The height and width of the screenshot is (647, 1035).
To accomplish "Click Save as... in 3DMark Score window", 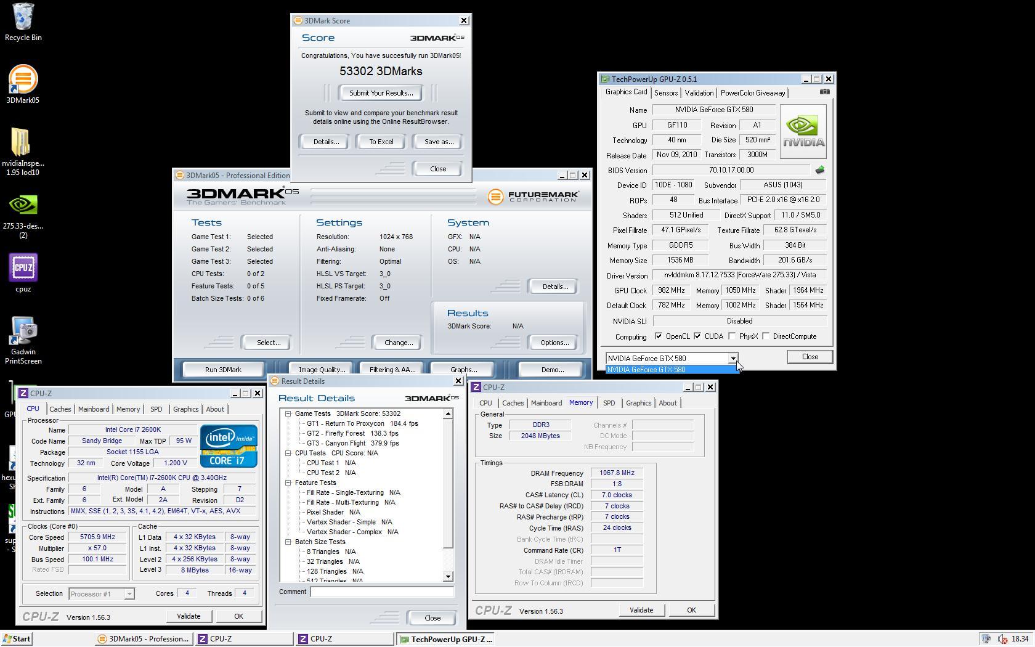I will point(439,142).
